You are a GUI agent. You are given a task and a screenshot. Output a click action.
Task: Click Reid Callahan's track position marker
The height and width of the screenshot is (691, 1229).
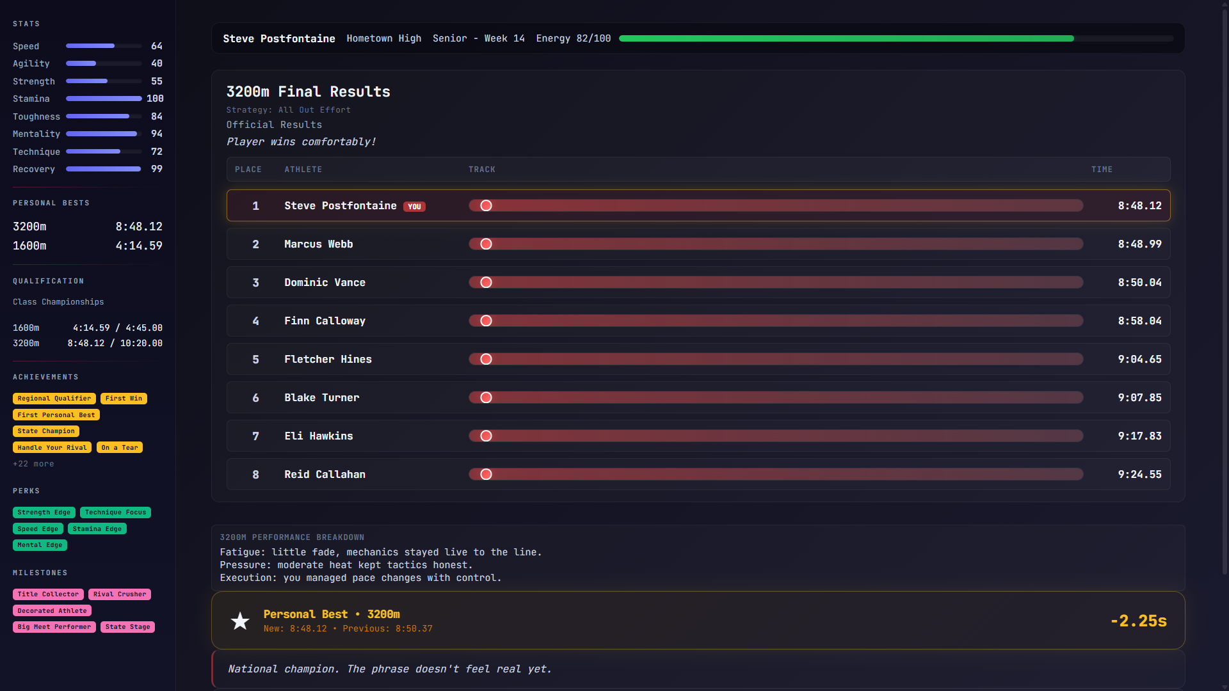pos(486,474)
